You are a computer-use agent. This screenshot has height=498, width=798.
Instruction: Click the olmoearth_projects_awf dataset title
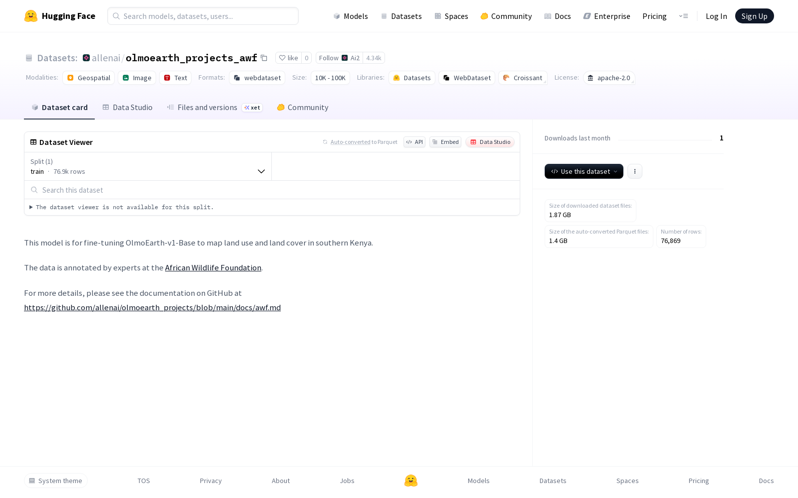click(192, 58)
